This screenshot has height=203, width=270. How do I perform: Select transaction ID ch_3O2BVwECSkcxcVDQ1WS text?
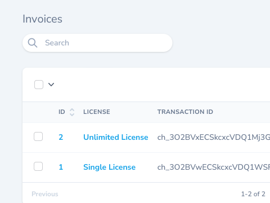click(x=214, y=167)
